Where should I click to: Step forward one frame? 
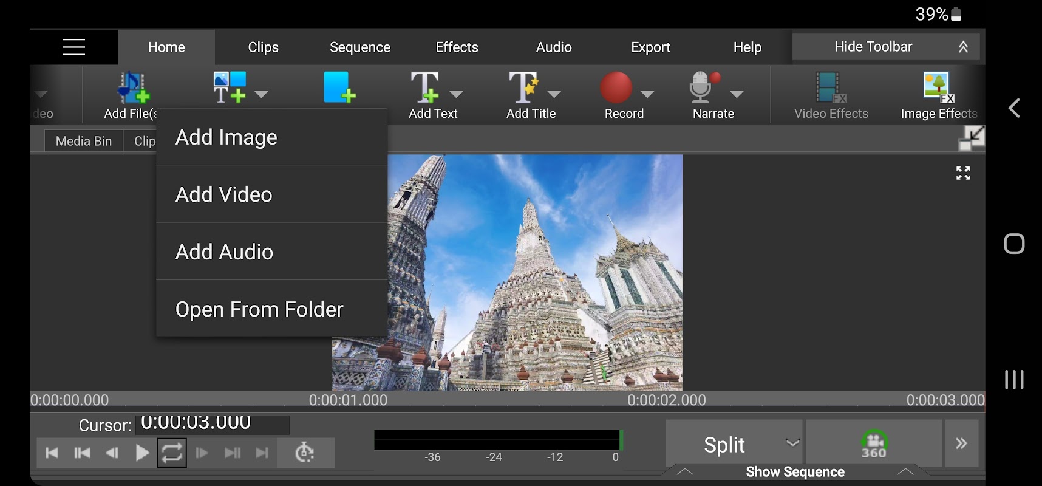point(202,453)
